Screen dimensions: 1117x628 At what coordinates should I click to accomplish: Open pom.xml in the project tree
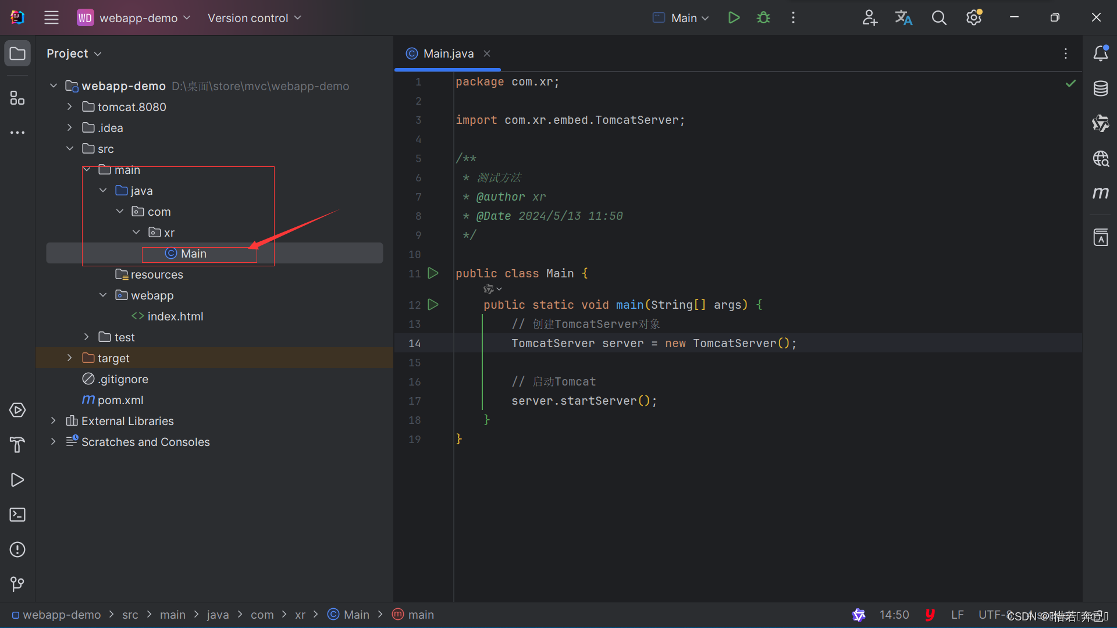tap(120, 400)
